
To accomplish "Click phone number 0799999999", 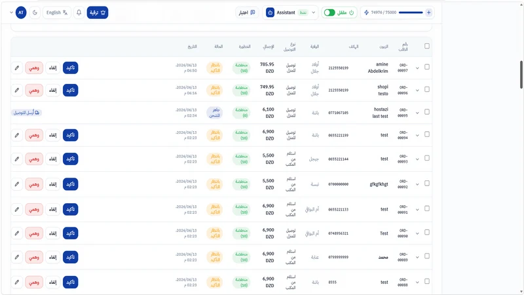I will 338,257.
